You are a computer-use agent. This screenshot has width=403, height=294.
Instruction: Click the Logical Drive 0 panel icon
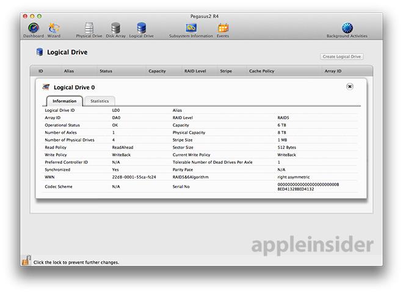point(46,87)
